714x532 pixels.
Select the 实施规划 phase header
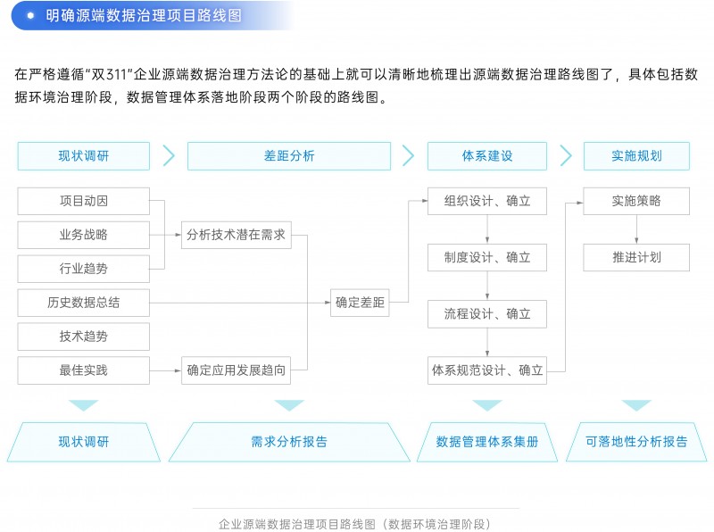pyautogui.click(x=636, y=155)
